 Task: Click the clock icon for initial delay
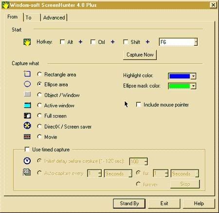click(x=27, y=161)
